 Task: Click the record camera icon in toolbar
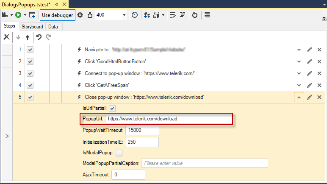tap(5, 15)
